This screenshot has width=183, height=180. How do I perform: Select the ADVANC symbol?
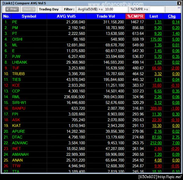(20, 143)
